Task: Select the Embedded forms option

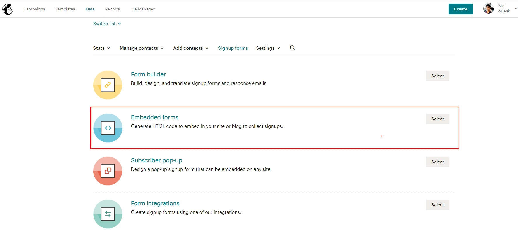Action: [438, 119]
